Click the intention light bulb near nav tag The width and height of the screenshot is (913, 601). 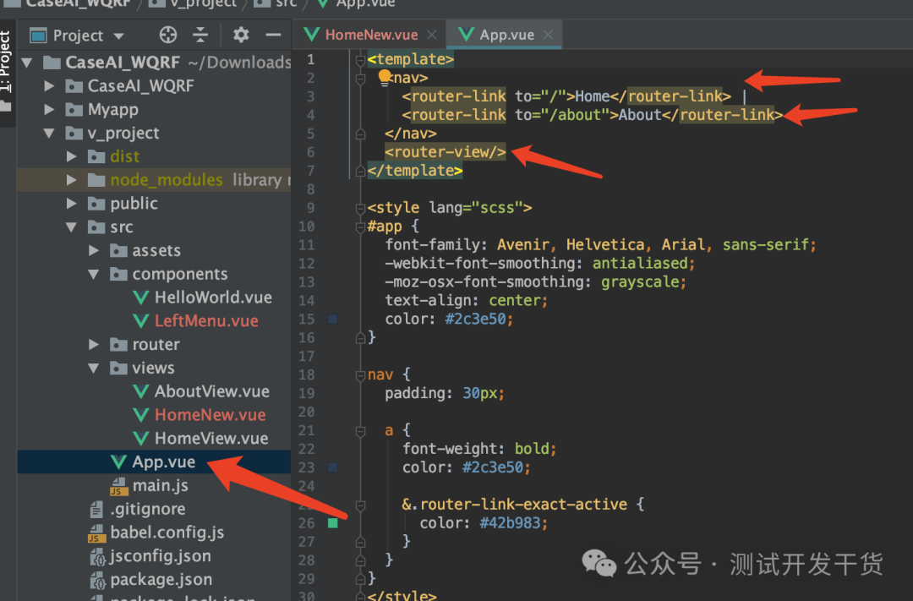coord(385,78)
